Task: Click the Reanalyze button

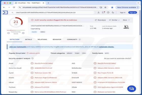Action: point(100,20)
